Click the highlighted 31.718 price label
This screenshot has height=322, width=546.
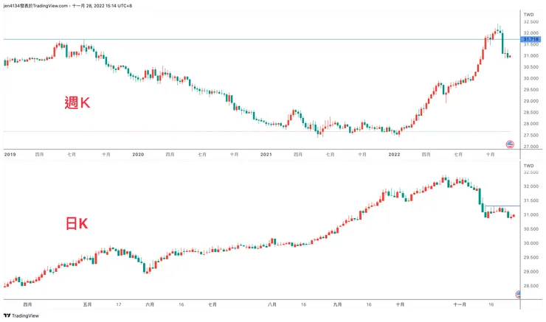[x=531, y=39]
